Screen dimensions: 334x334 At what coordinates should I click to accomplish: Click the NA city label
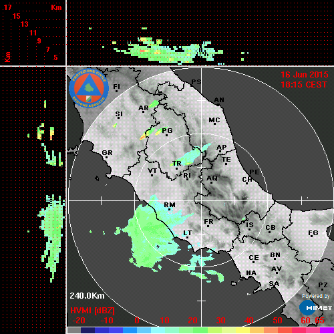(x=251, y=273)
